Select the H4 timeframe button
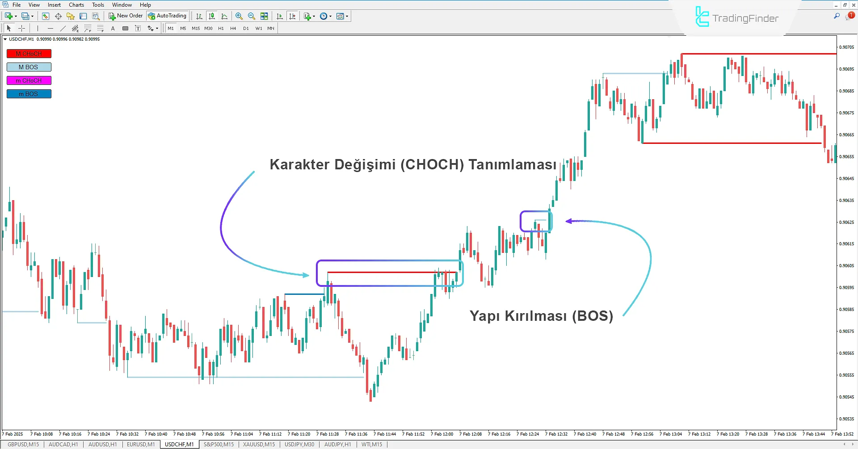This screenshot has height=449, width=858. click(233, 28)
